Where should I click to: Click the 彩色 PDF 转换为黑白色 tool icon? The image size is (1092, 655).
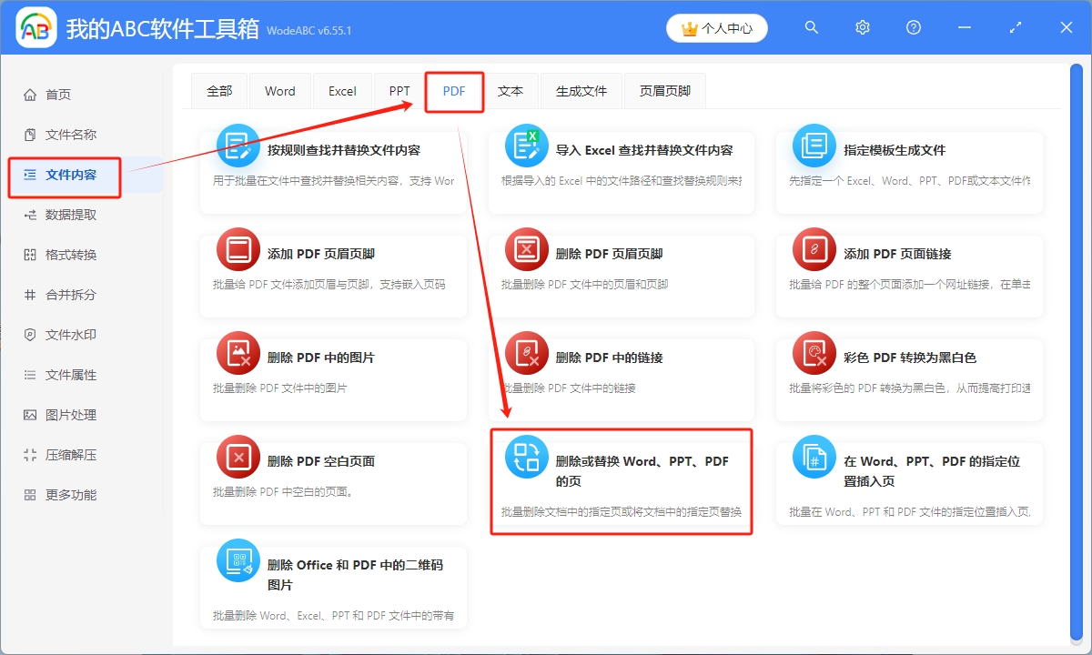[x=814, y=355]
